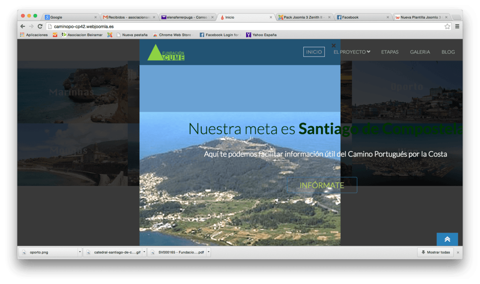This screenshot has width=480, height=284.
Task: Open the Joomla icon bookmark
Action: click(110, 35)
